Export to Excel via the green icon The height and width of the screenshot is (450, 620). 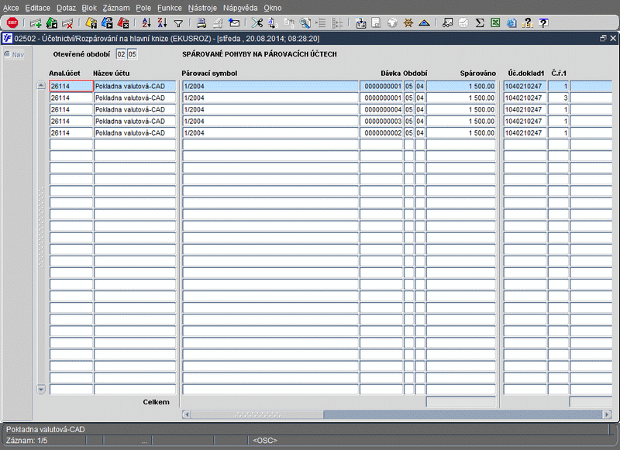pos(495,23)
